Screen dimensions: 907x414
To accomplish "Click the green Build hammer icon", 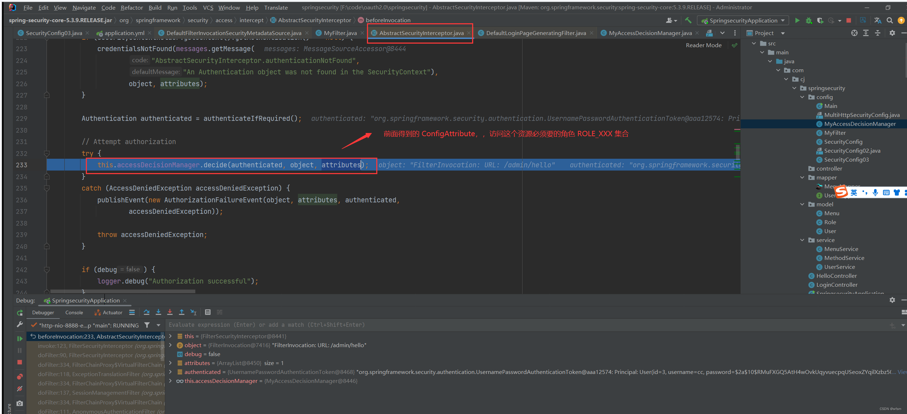I will click(688, 20).
